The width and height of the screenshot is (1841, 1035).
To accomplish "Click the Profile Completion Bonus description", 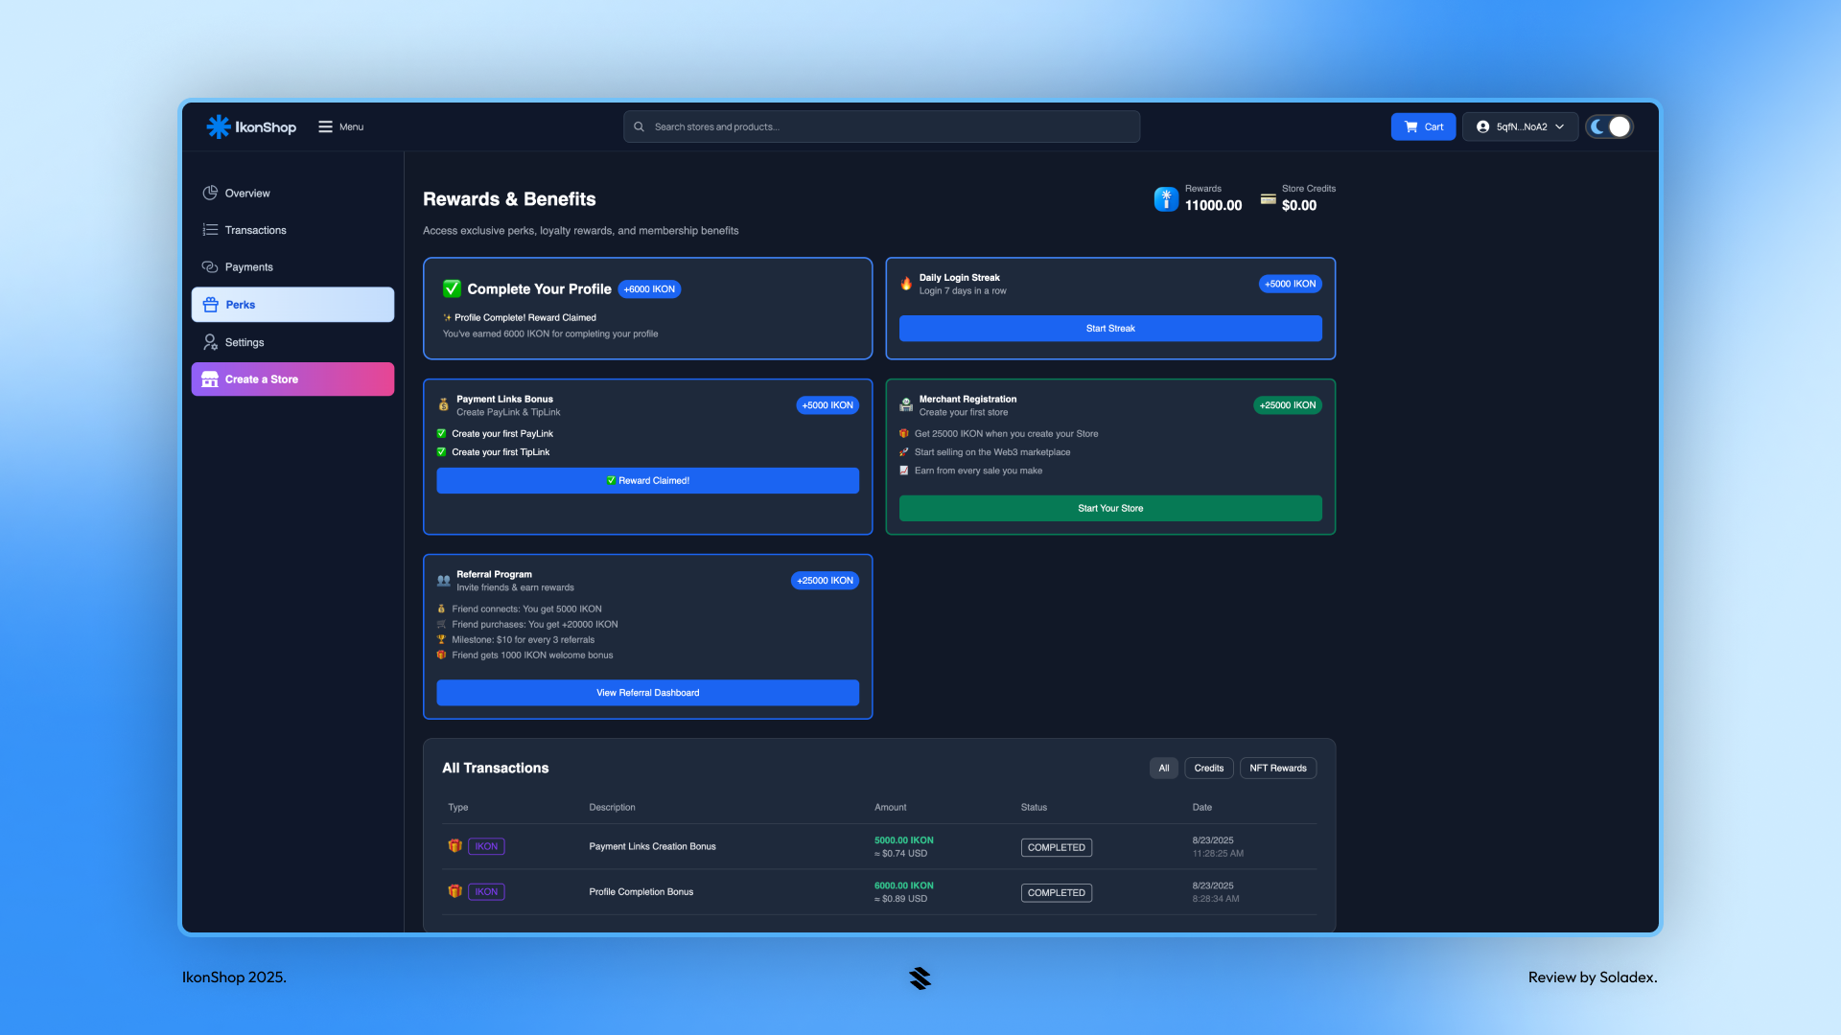I will click(641, 892).
